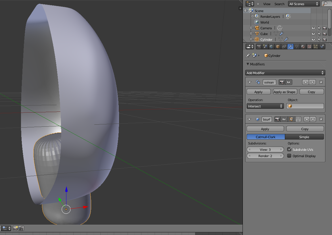The height and width of the screenshot is (235, 332).
Task: Open the Particles tab (sparkles icon)
Action: tap(315, 46)
